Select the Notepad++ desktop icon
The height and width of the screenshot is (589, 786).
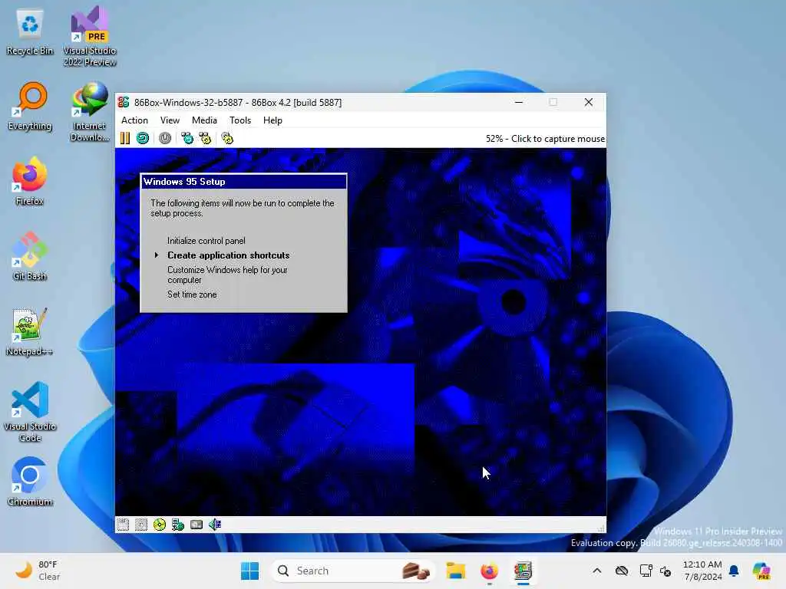30,331
